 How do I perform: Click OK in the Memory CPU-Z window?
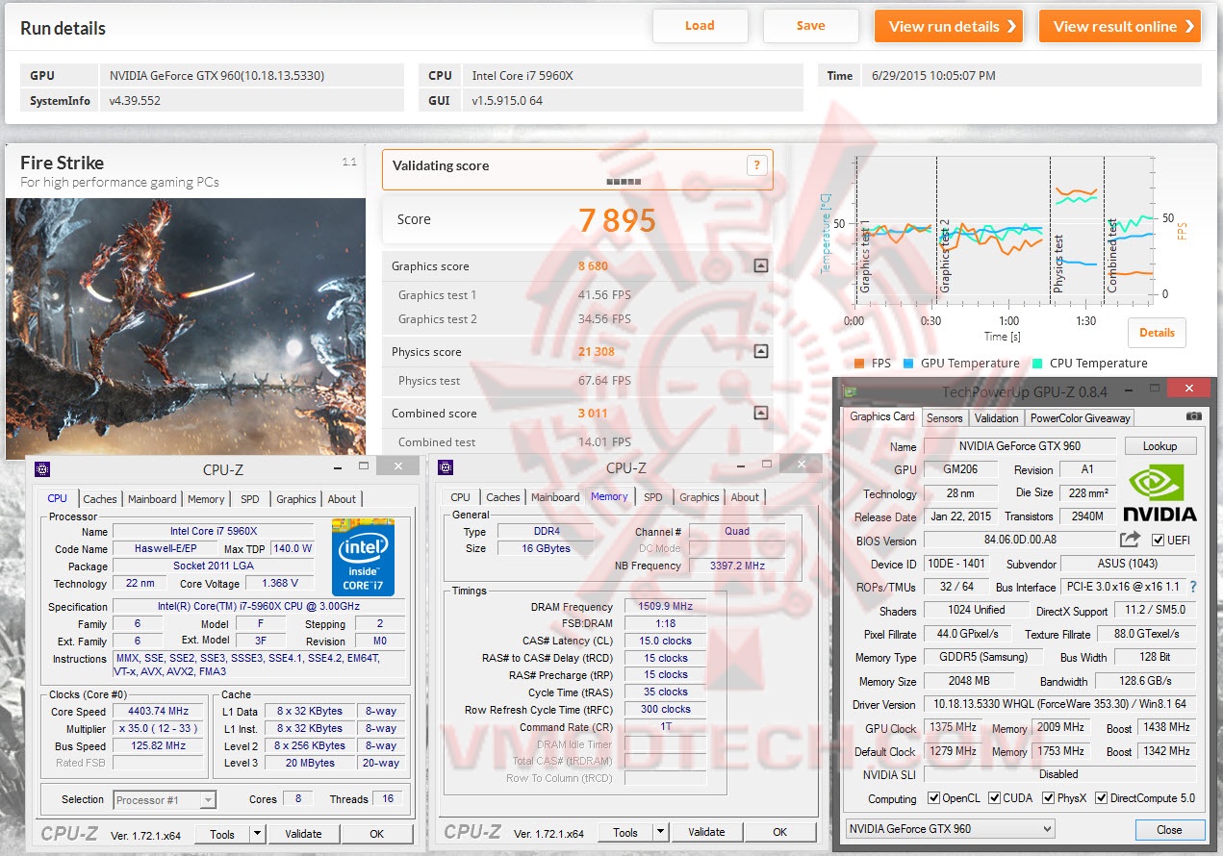[x=779, y=832]
